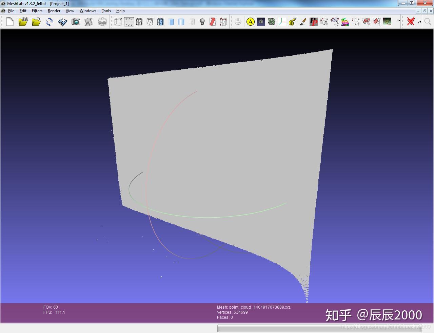
Task: Toggle the scene light on or off
Action: point(202,22)
